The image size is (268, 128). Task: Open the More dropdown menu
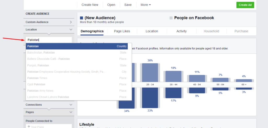pyautogui.click(x=146, y=5)
